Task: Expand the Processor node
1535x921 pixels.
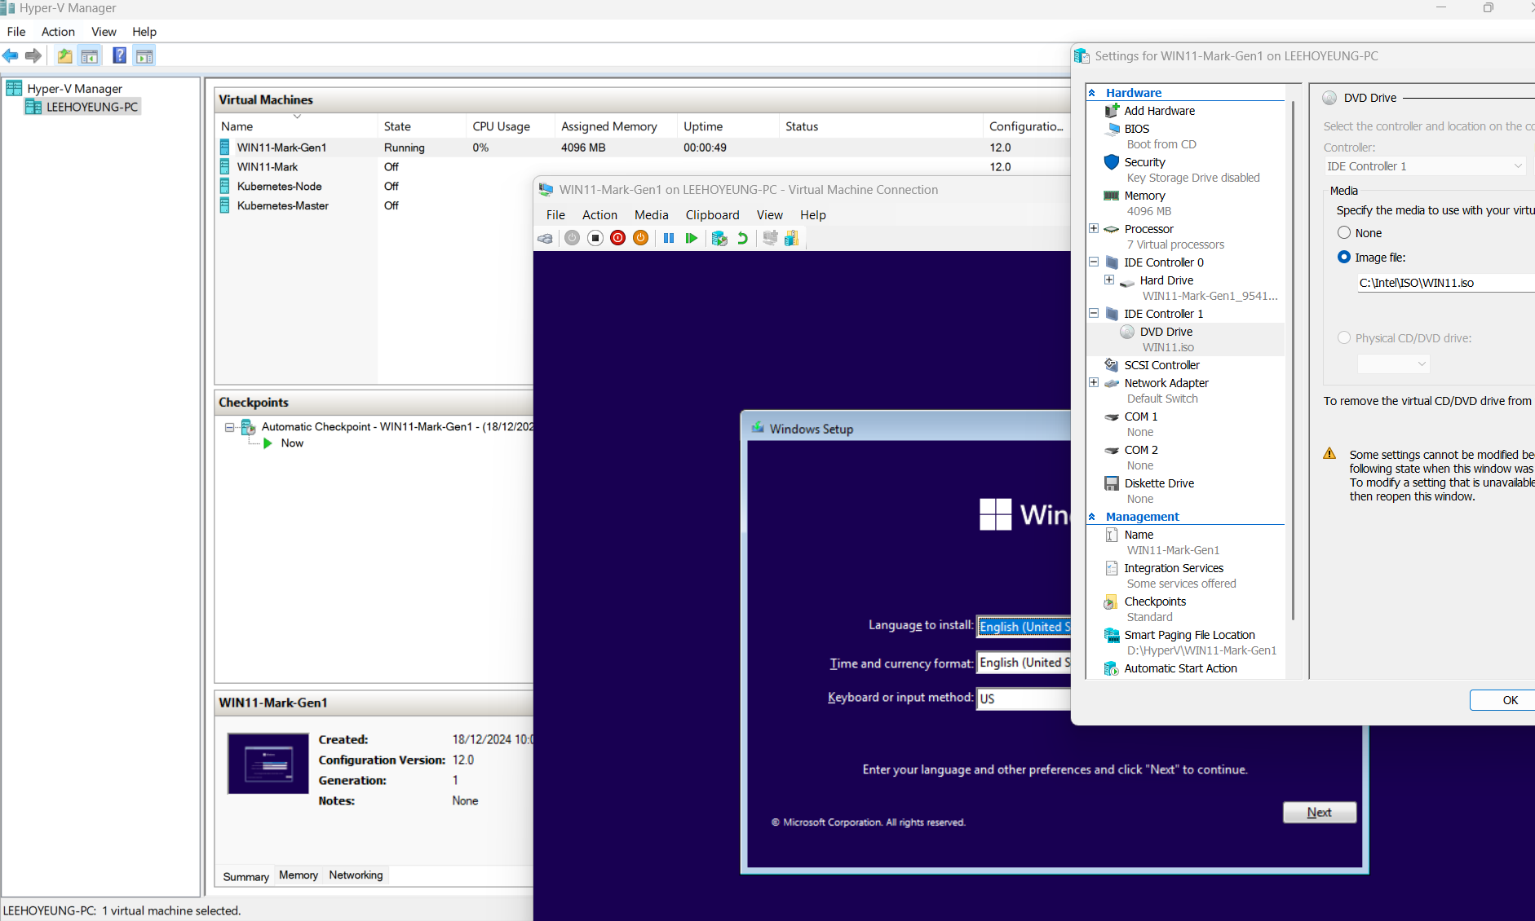Action: (x=1094, y=228)
